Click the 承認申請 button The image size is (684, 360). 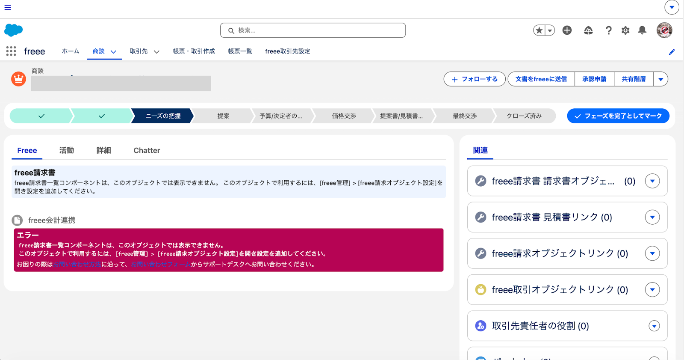pos(594,79)
